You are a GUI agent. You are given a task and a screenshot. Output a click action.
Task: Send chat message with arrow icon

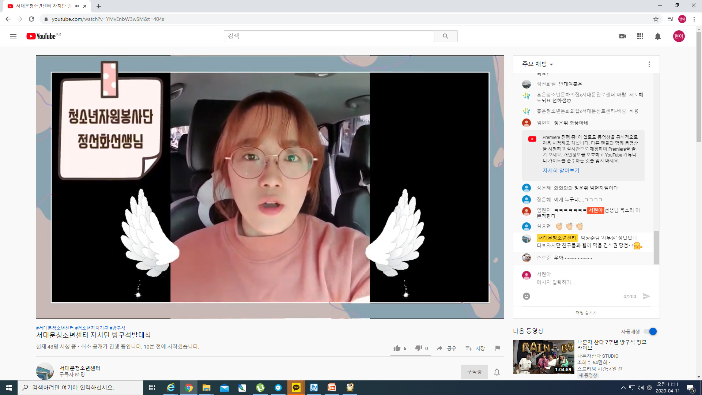(647, 296)
